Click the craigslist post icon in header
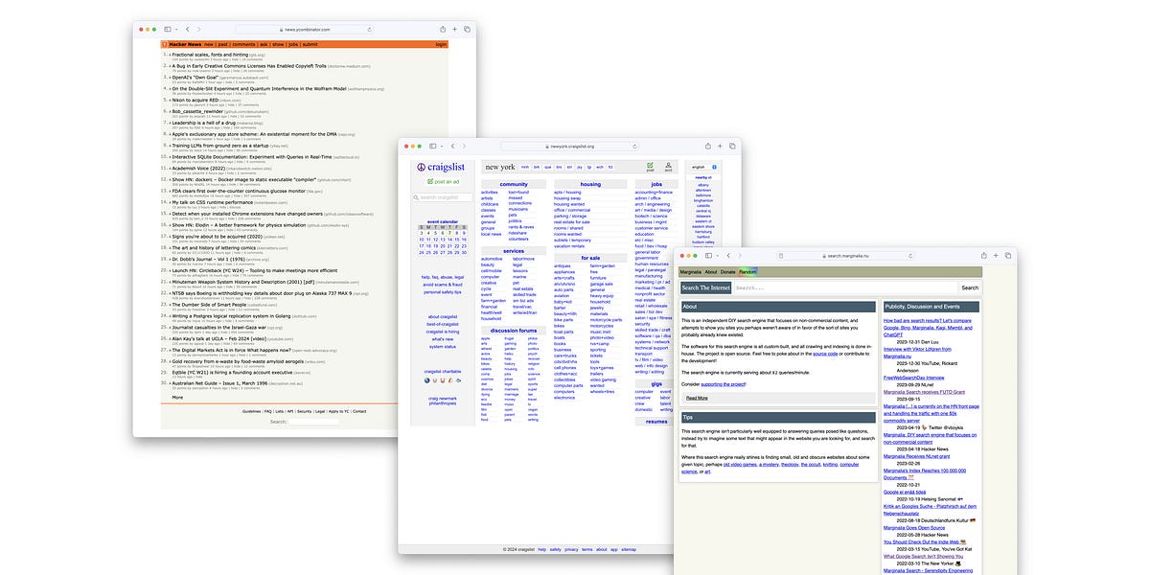Viewport: 1150px width, 575px height. [x=651, y=167]
